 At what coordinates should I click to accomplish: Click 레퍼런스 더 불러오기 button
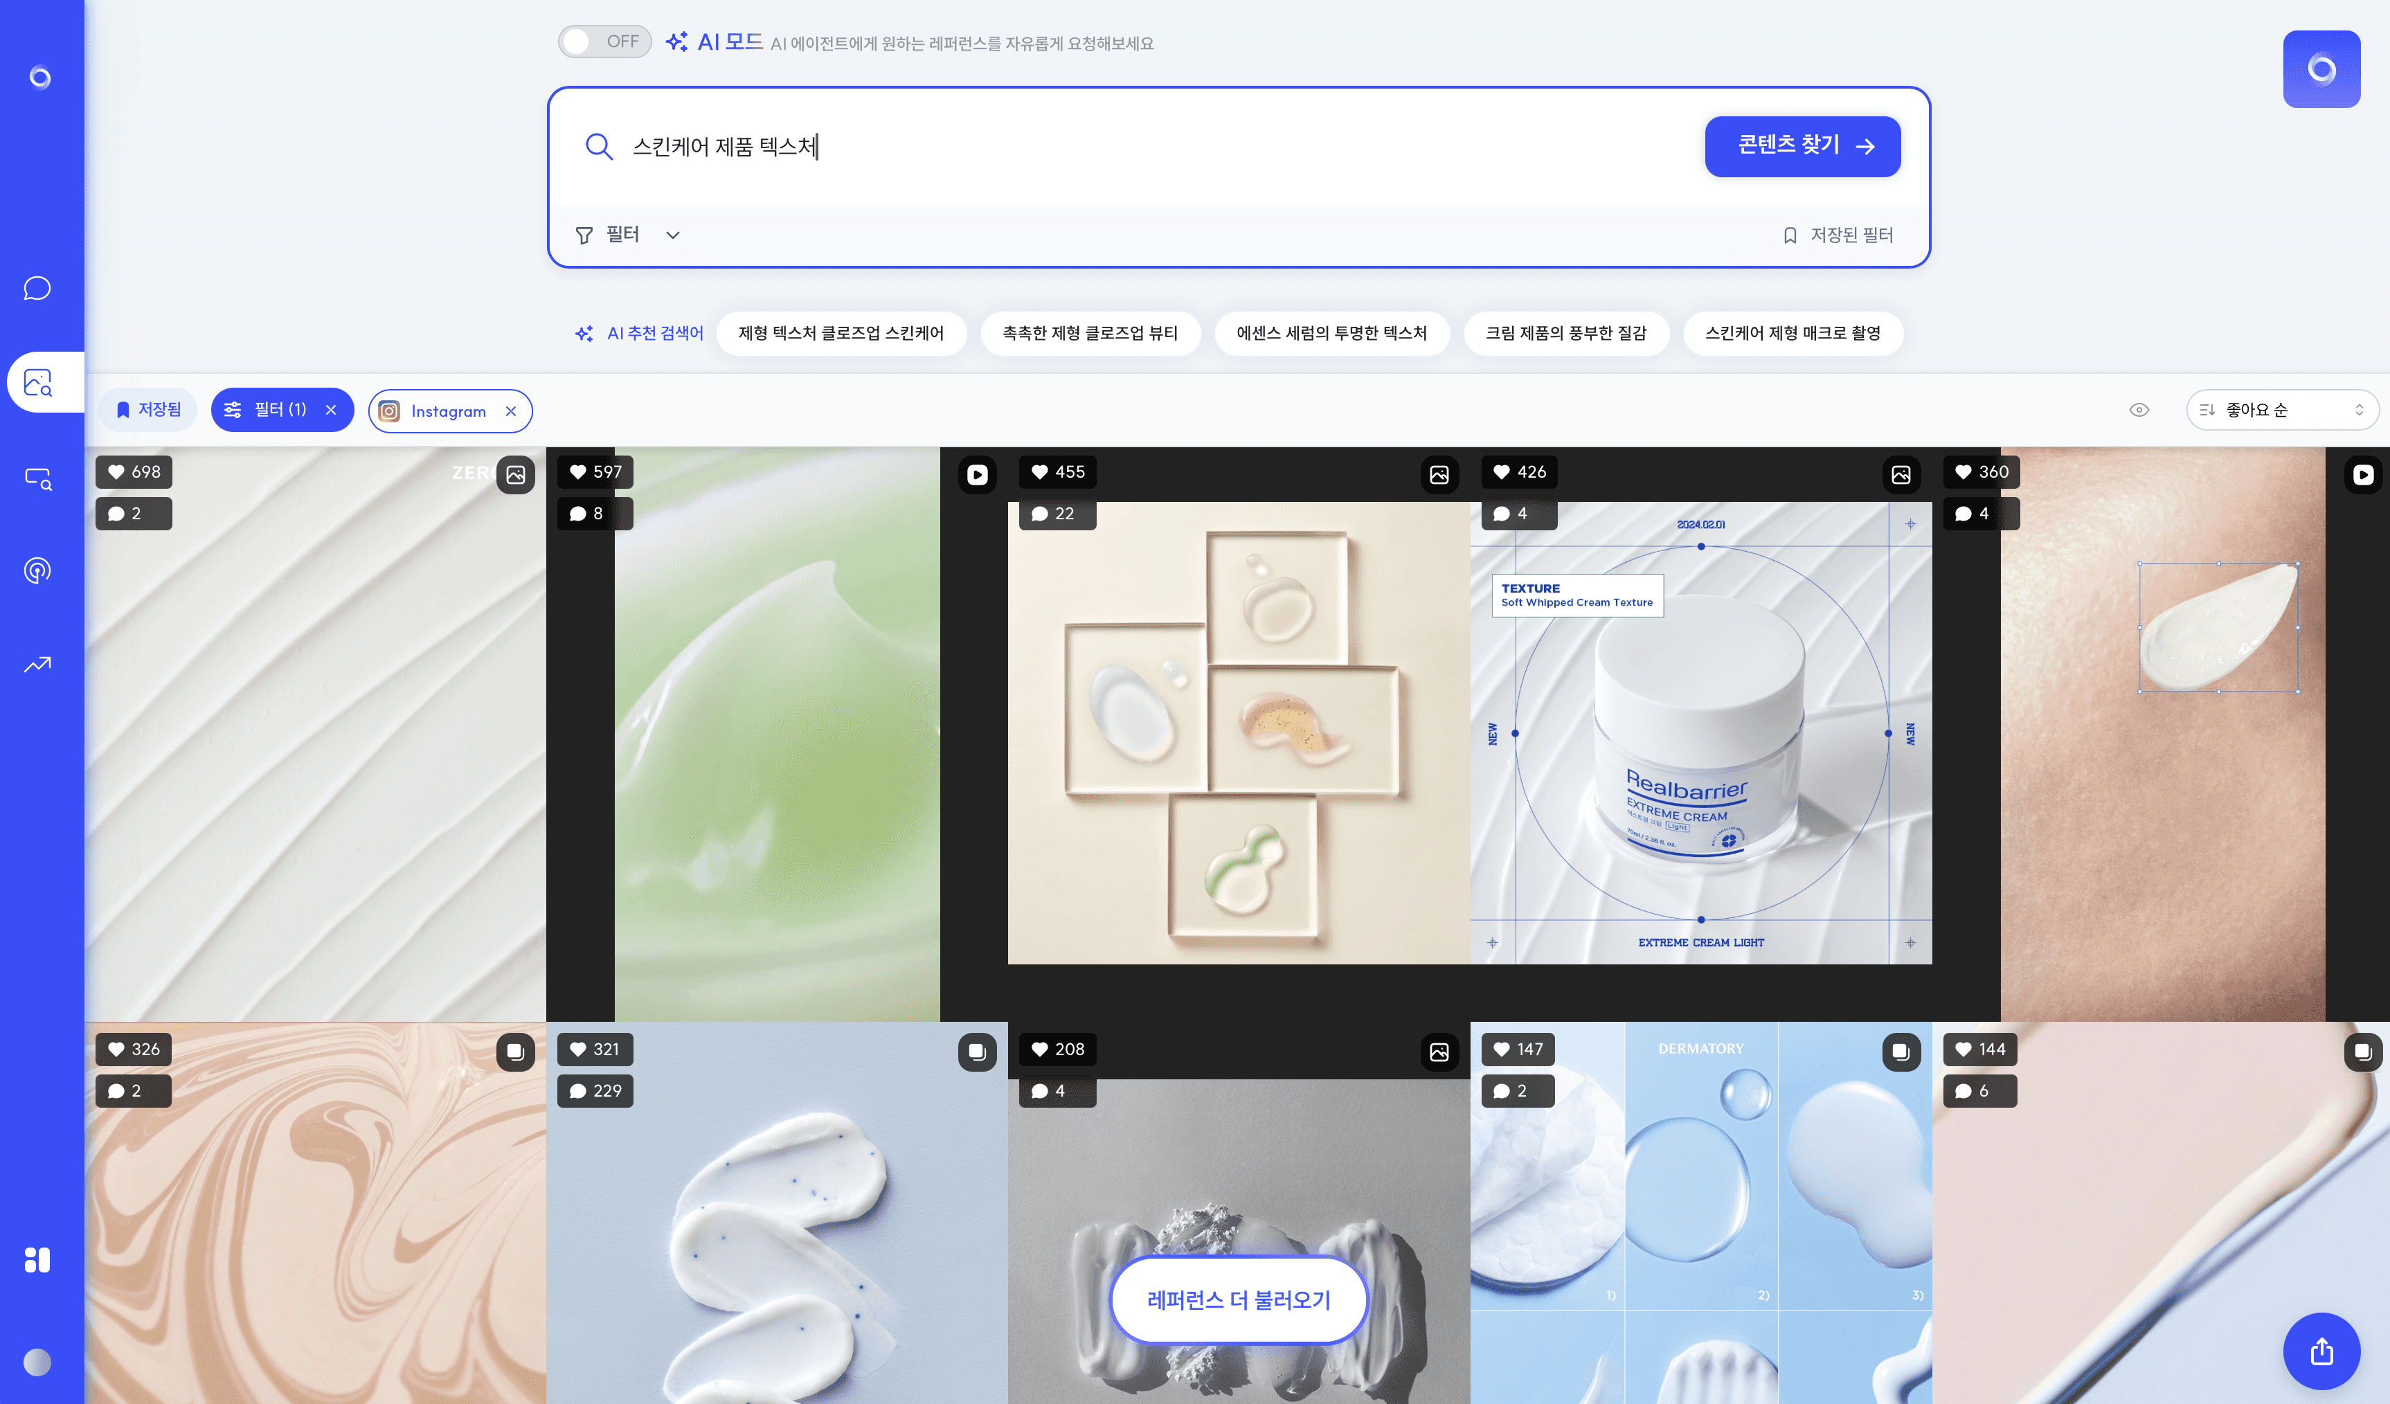tap(1239, 1299)
